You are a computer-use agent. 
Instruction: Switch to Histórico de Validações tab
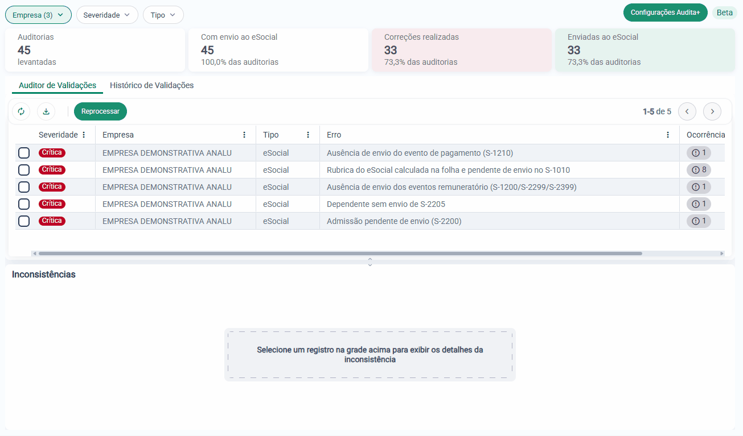tap(151, 85)
